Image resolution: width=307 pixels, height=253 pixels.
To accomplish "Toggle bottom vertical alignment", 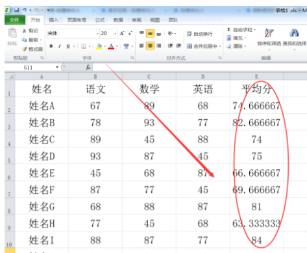I will [x=159, y=34].
